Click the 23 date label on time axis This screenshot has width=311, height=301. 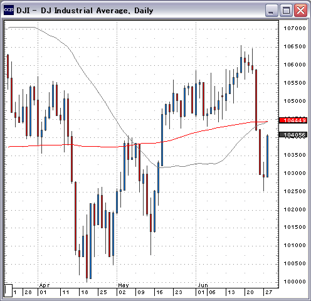(x=179, y=292)
